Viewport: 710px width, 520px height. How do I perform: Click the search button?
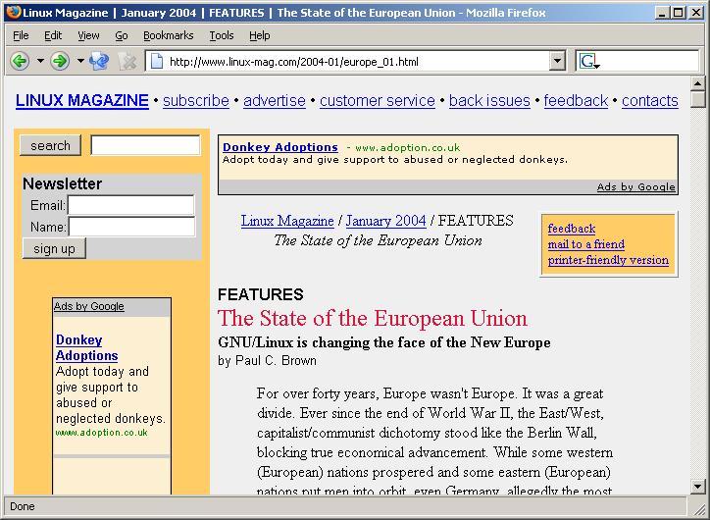tap(50, 145)
